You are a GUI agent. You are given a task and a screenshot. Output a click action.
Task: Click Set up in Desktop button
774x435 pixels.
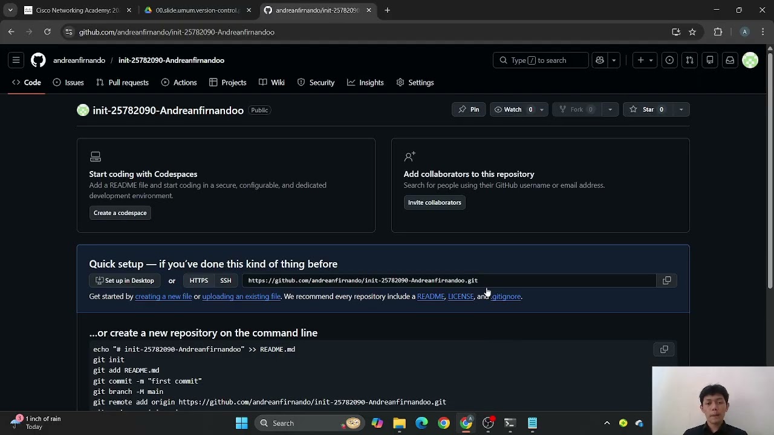(x=125, y=280)
